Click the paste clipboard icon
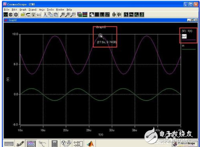The height and width of the screenshot is (147, 200). point(56,15)
